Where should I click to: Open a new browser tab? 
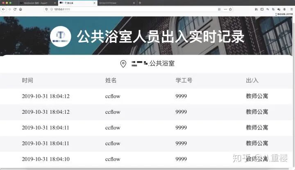140,3
